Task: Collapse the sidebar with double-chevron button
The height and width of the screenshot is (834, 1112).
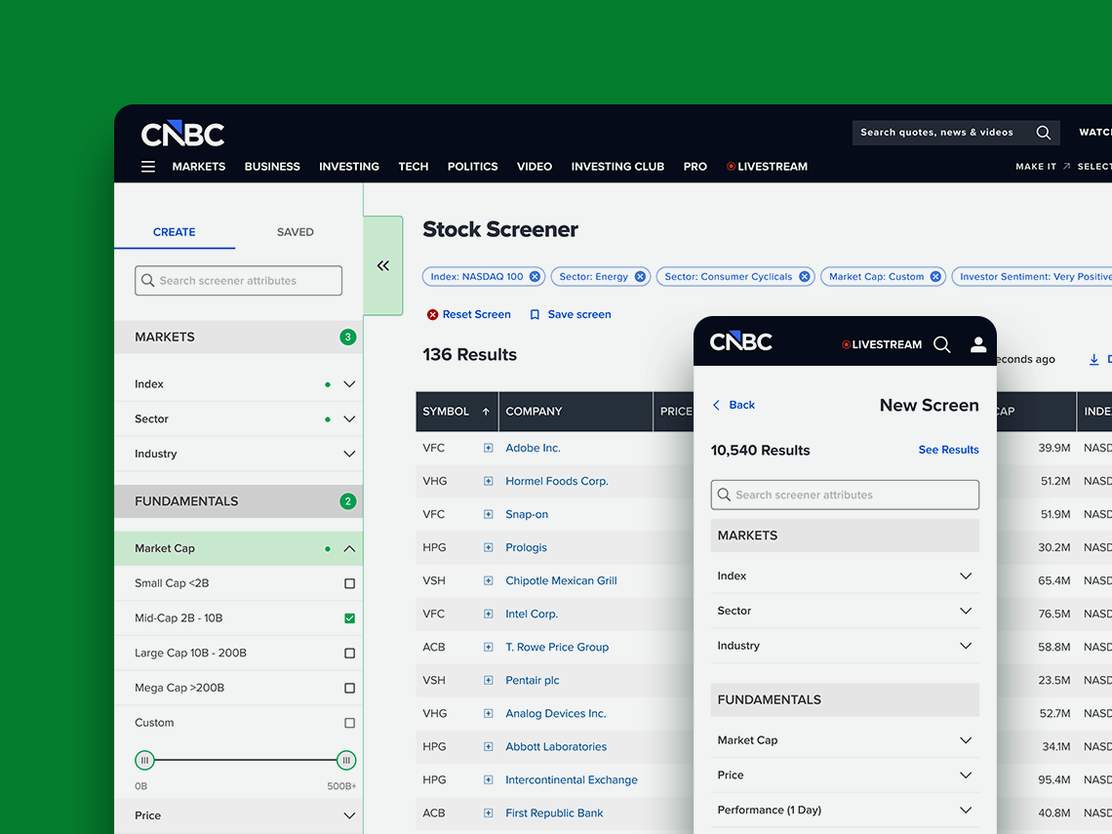Action: 383,265
